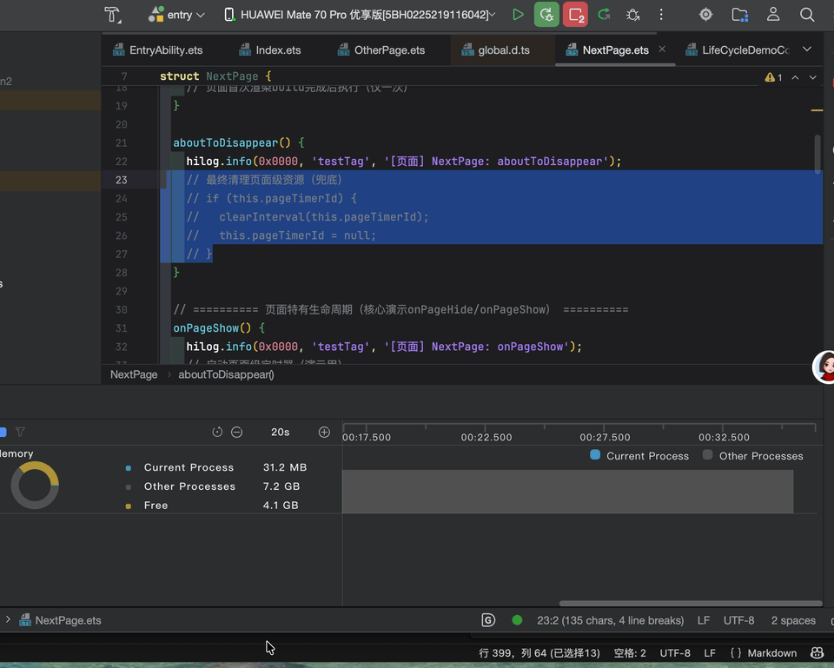Image resolution: width=834 pixels, height=668 pixels.
Task: Open the more actions vertical dots
Action: click(661, 15)
